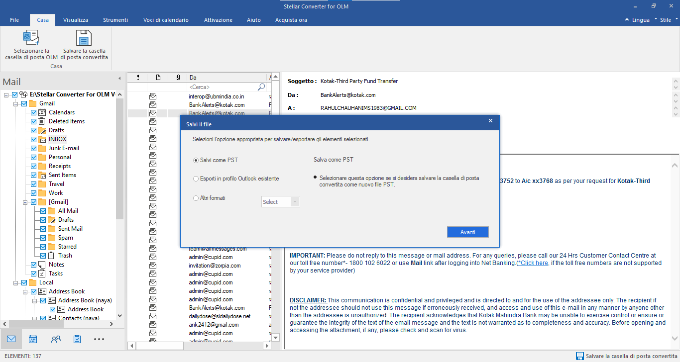The image size is (680, 362).
Task: Click the Selezionare la casella di posta OLM icon
Action: pos(31,38)
